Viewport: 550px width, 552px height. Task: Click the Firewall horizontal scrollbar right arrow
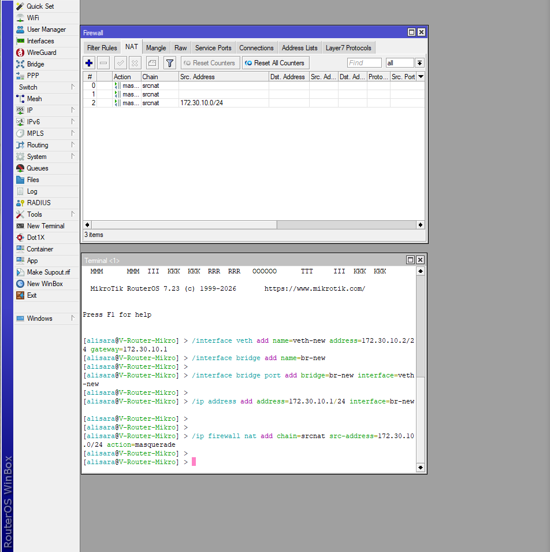(421, 225)
